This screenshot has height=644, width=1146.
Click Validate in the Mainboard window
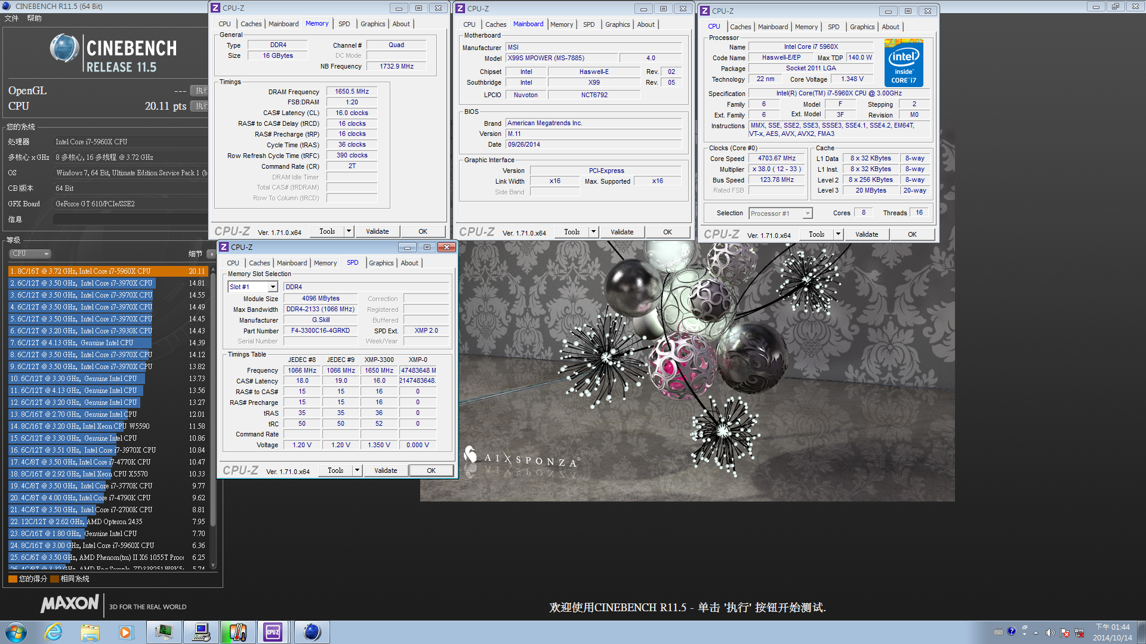coord(622,232)
